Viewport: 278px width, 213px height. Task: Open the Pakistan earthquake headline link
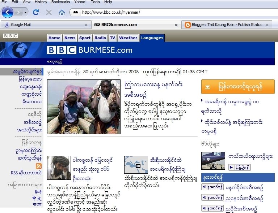(x=93, y=169)
